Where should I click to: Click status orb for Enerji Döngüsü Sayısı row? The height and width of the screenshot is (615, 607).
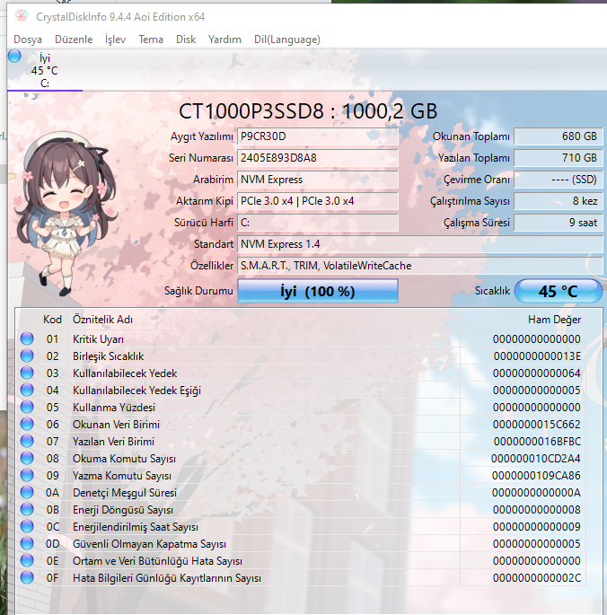(27, 509)
